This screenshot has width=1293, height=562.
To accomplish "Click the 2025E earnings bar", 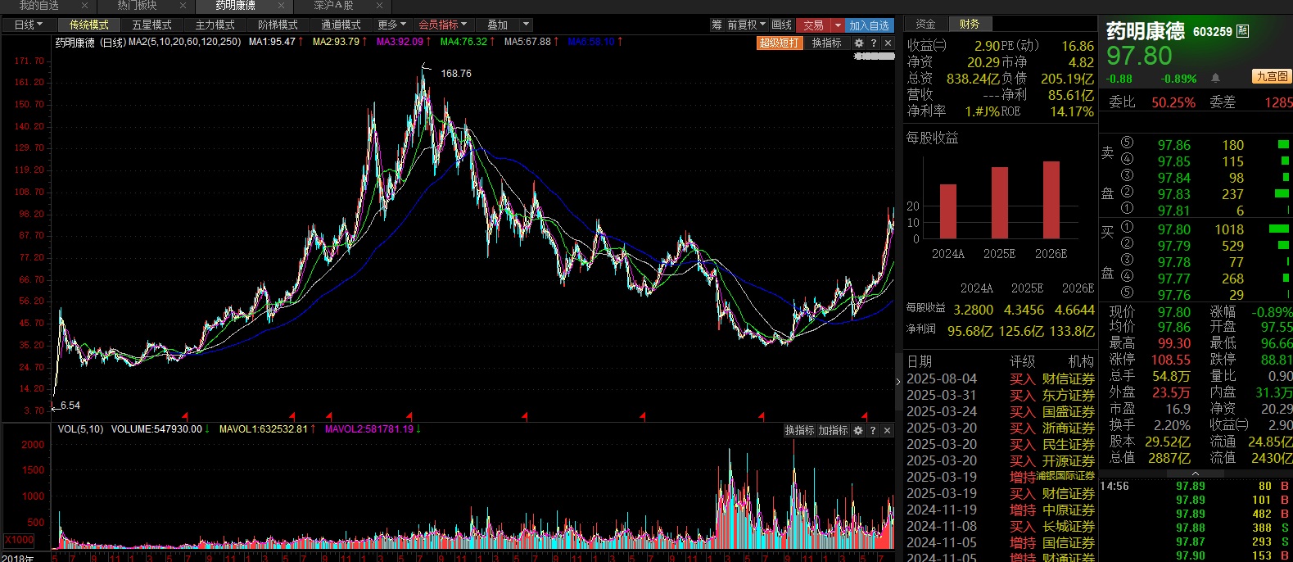I will 1000,203.
